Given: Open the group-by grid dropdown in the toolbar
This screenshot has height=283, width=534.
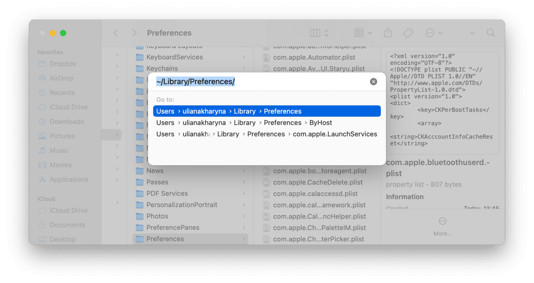Looking at the screenshot, I should pos(363,33).
